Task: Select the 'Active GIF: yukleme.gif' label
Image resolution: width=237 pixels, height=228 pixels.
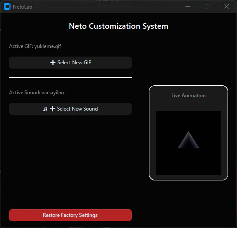Action: coord(35,46)
